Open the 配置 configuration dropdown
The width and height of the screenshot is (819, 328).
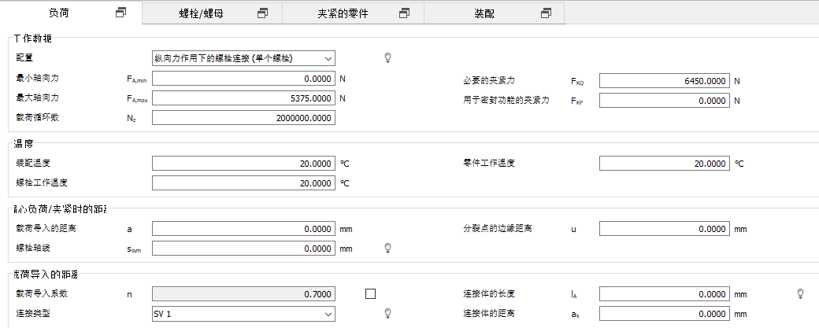coord(243,57)
